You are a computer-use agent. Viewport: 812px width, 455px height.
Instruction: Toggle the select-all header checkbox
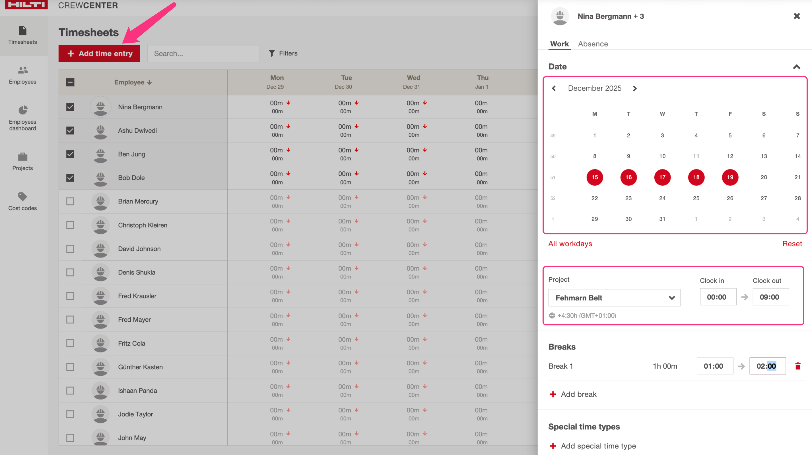70,82
